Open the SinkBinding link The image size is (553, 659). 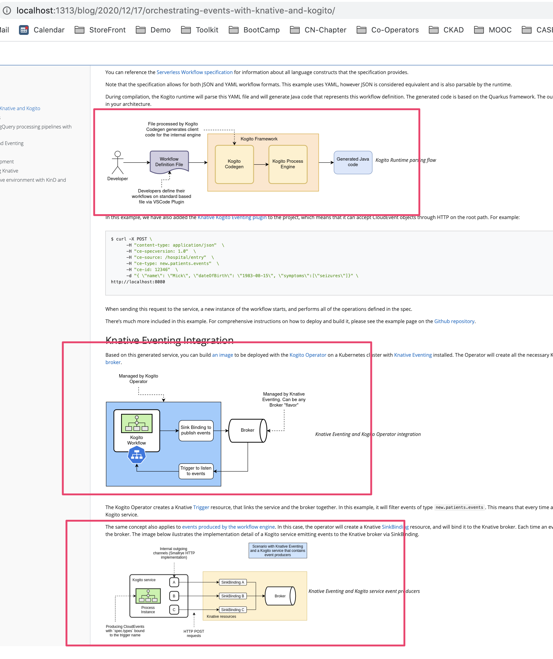[x=395, y=527]
